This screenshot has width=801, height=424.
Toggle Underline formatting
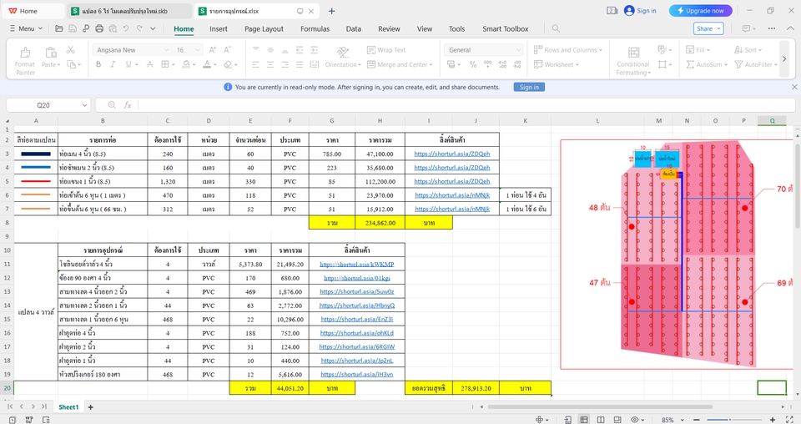(128, 64)
